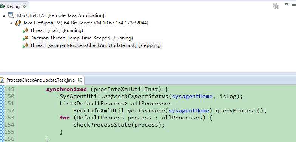Click the main thread icon

[x=25, y=30]
